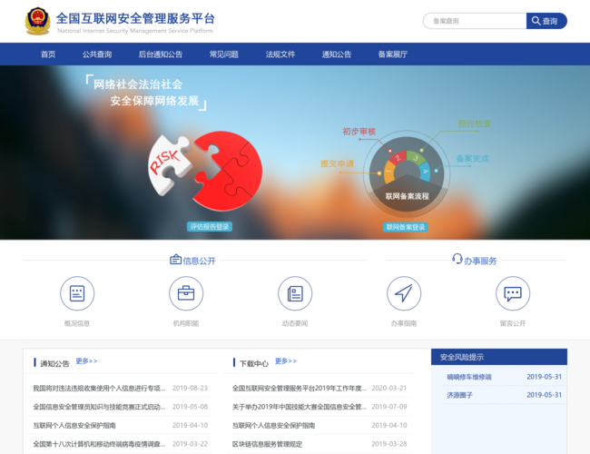590x454 pixels.
Task: Open the 常见问题 menu item
Action: (224, 54)
